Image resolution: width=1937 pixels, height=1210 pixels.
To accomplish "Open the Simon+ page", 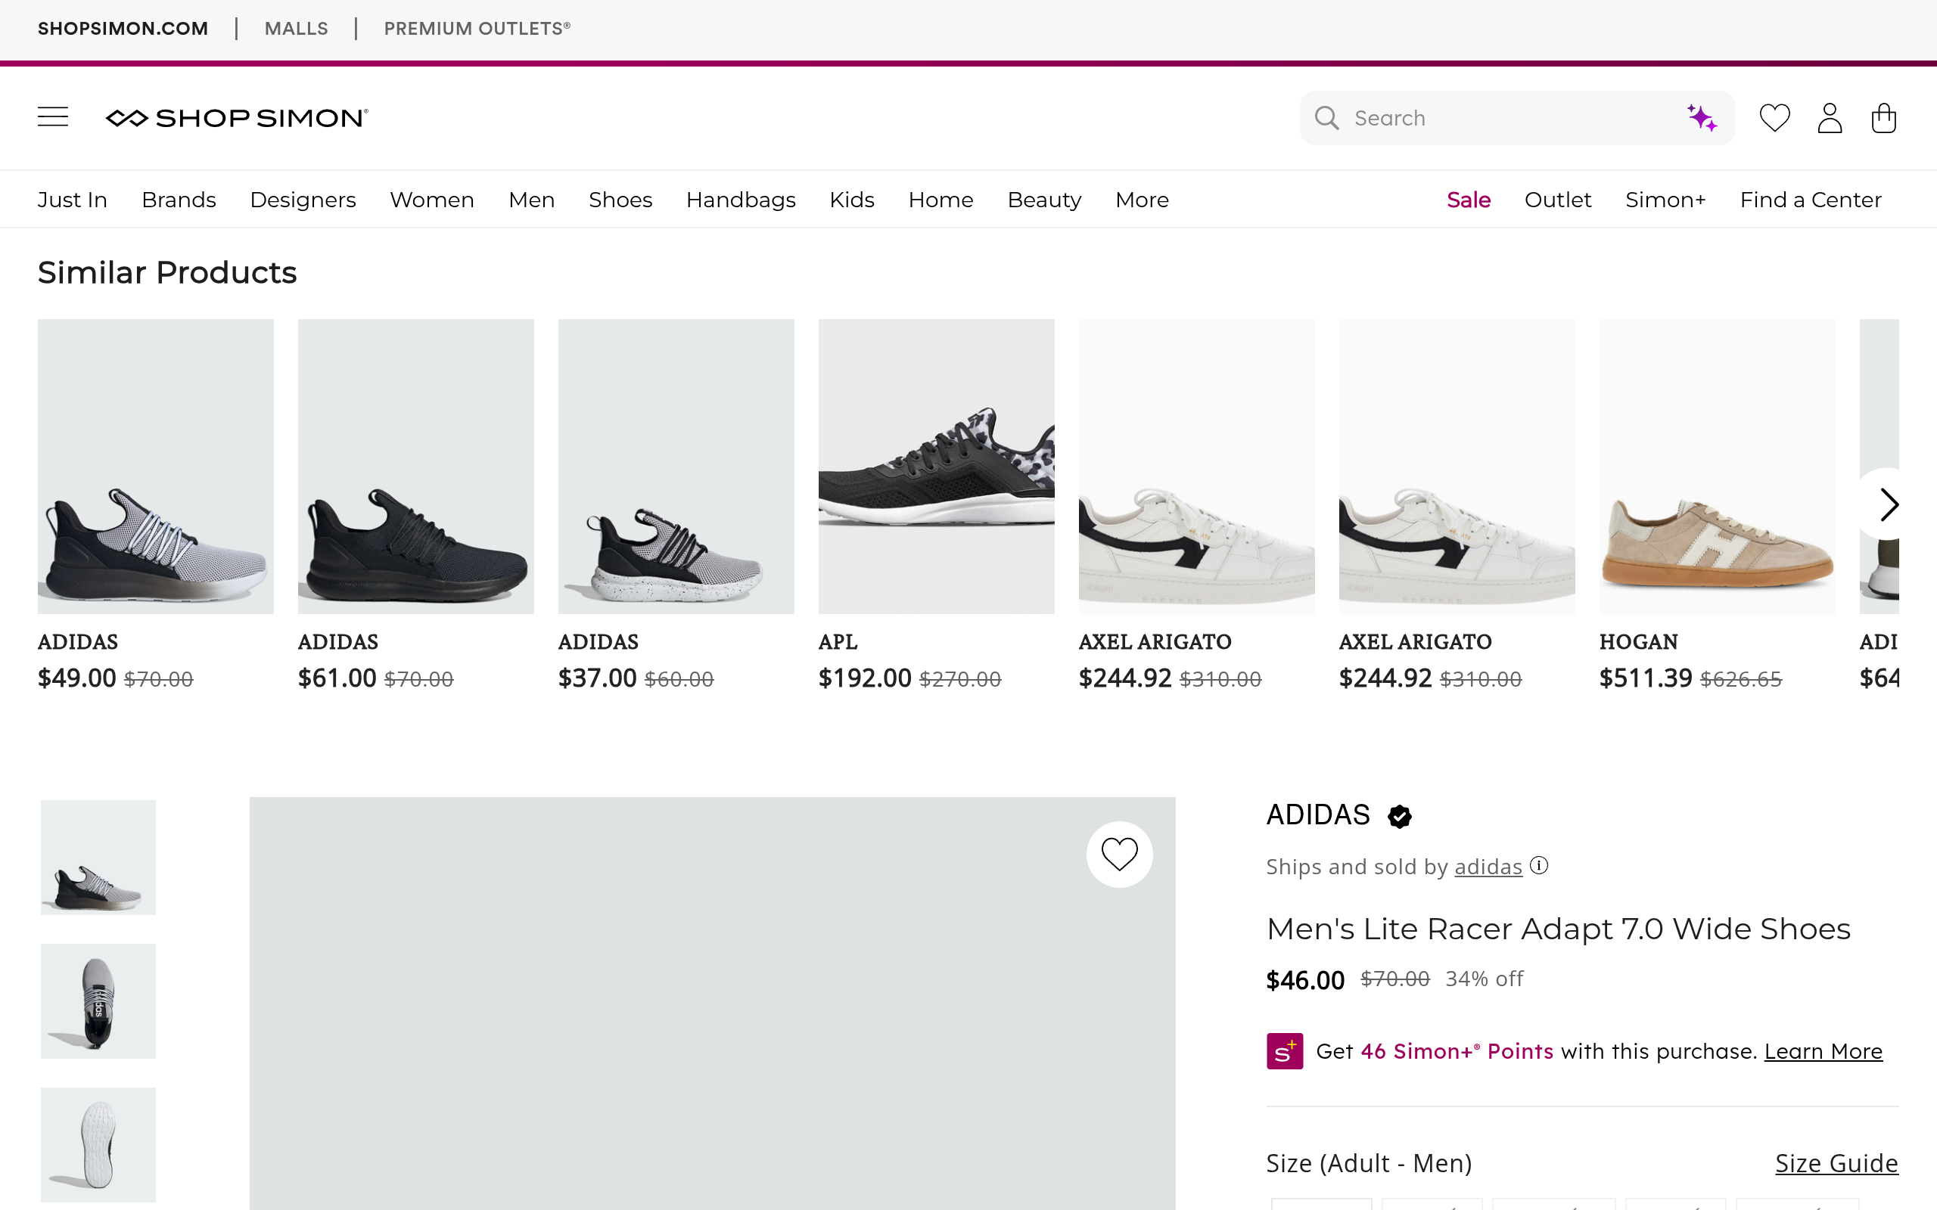I will [x=1665, y=199].
